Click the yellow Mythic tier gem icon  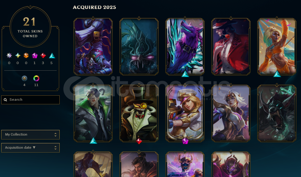[18, 56]
